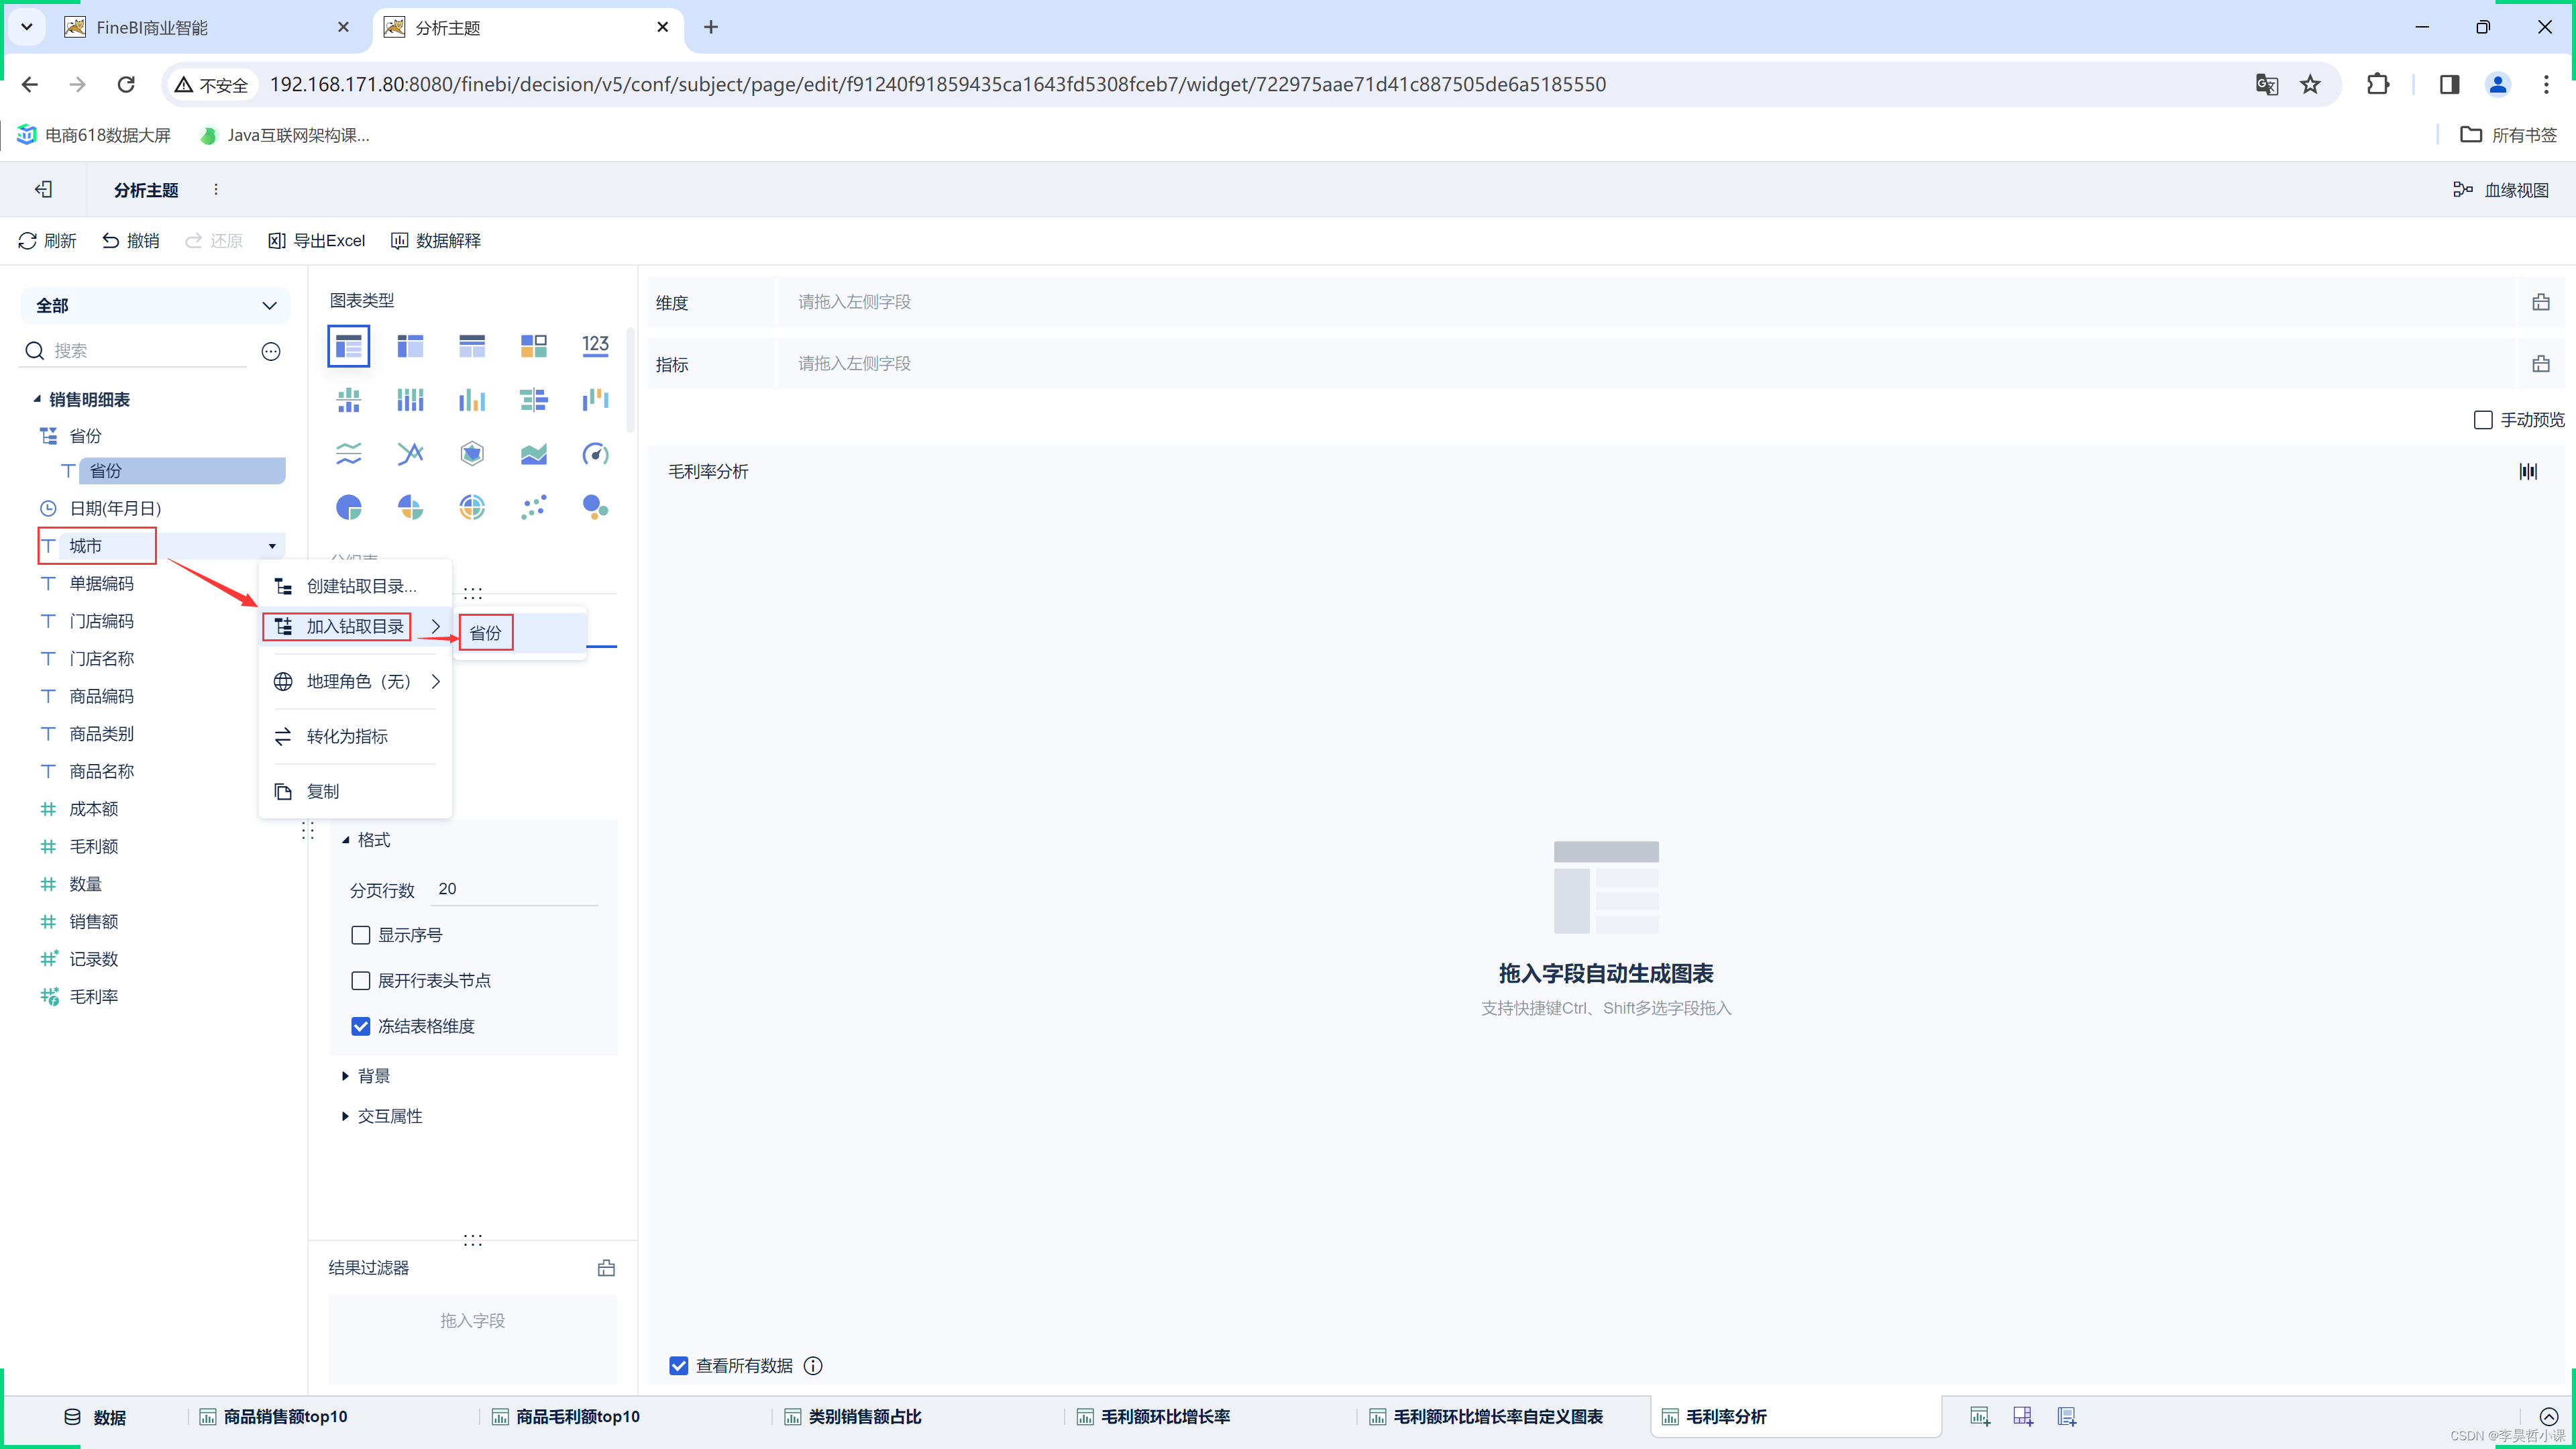Screen dimensions: 2576x1449
Task: Select the multi-series column chart type
Action: 472,400
